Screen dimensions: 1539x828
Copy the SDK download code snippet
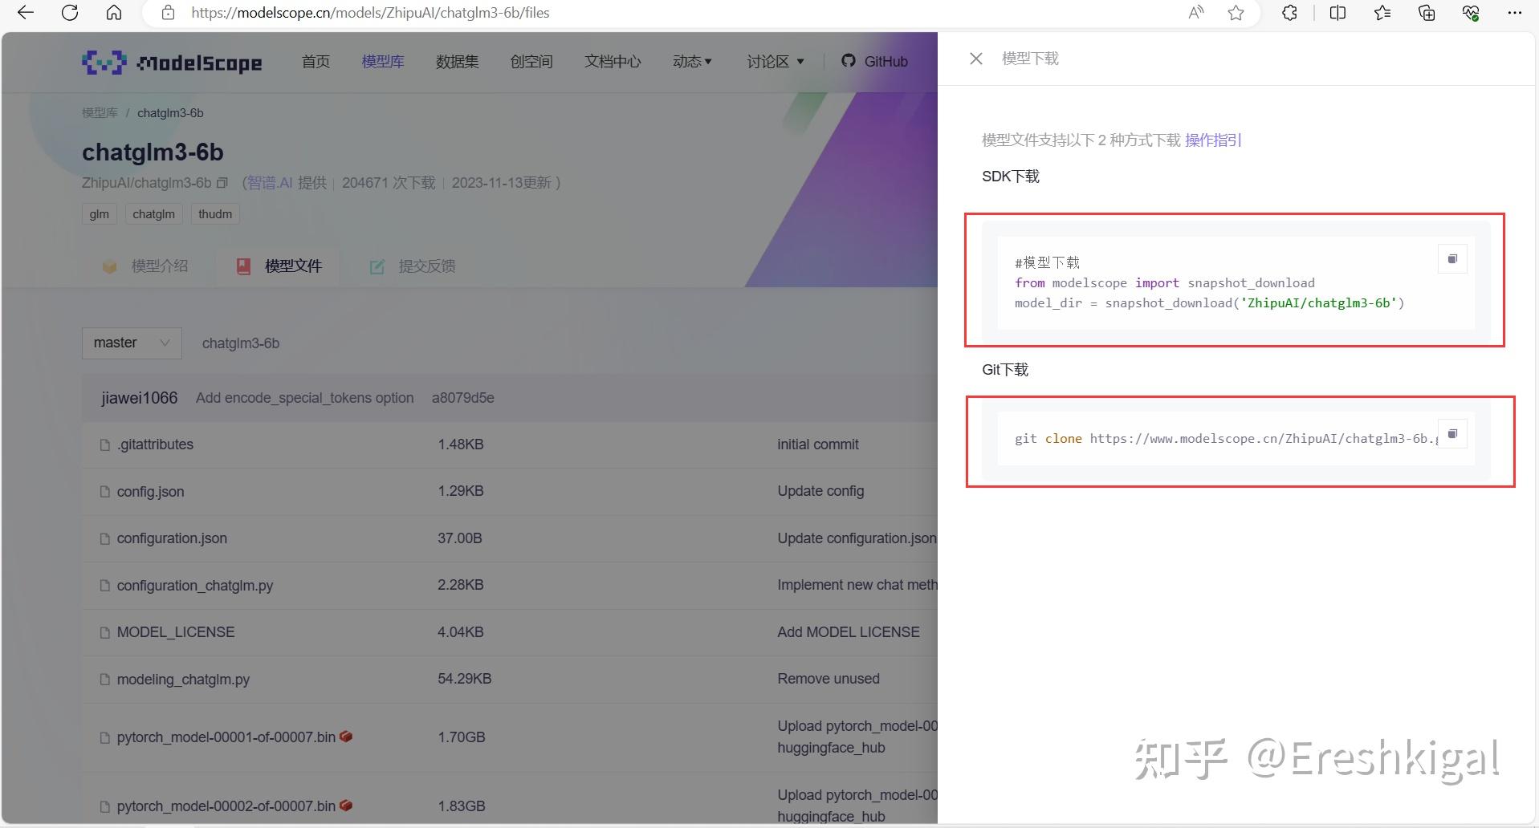tap(1451, 258)
